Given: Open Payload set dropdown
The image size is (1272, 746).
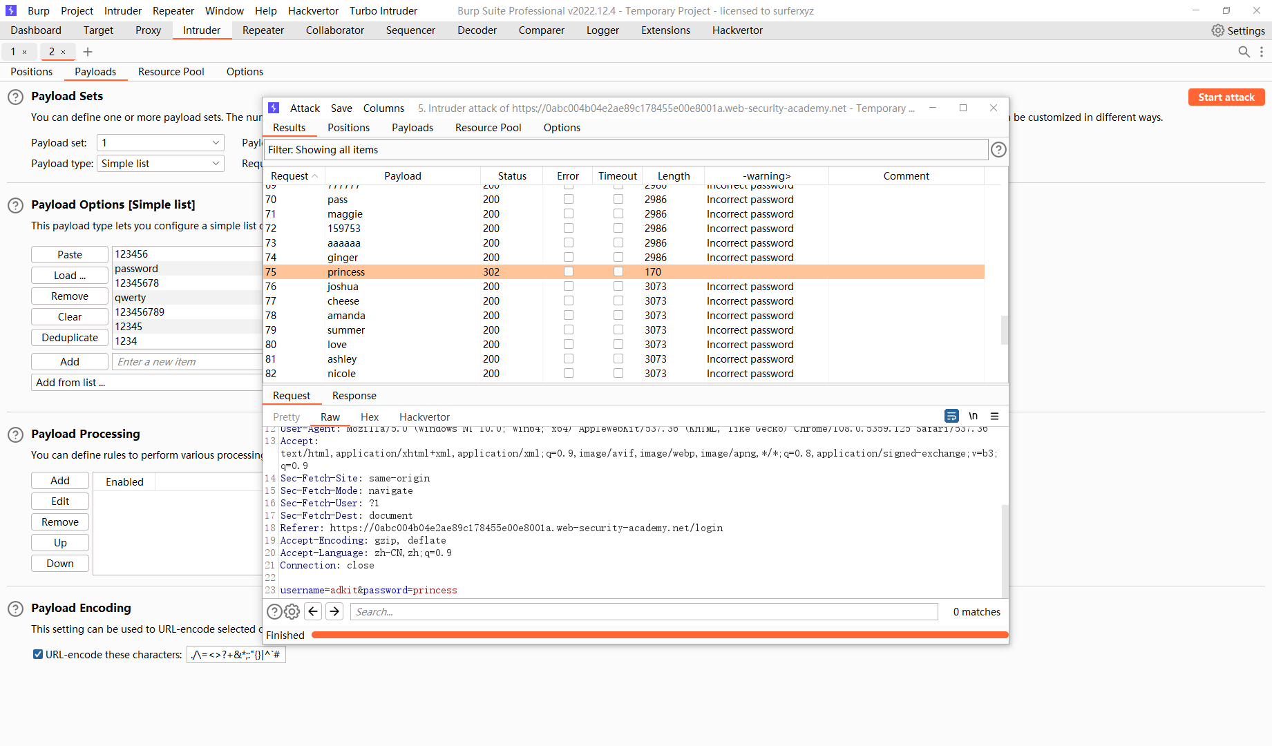Looking at the screenshot, I should tap(160, 143).
